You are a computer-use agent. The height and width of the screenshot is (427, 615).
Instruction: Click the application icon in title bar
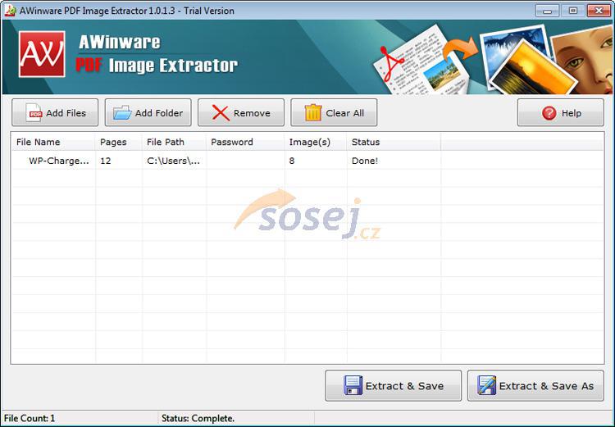10,11
